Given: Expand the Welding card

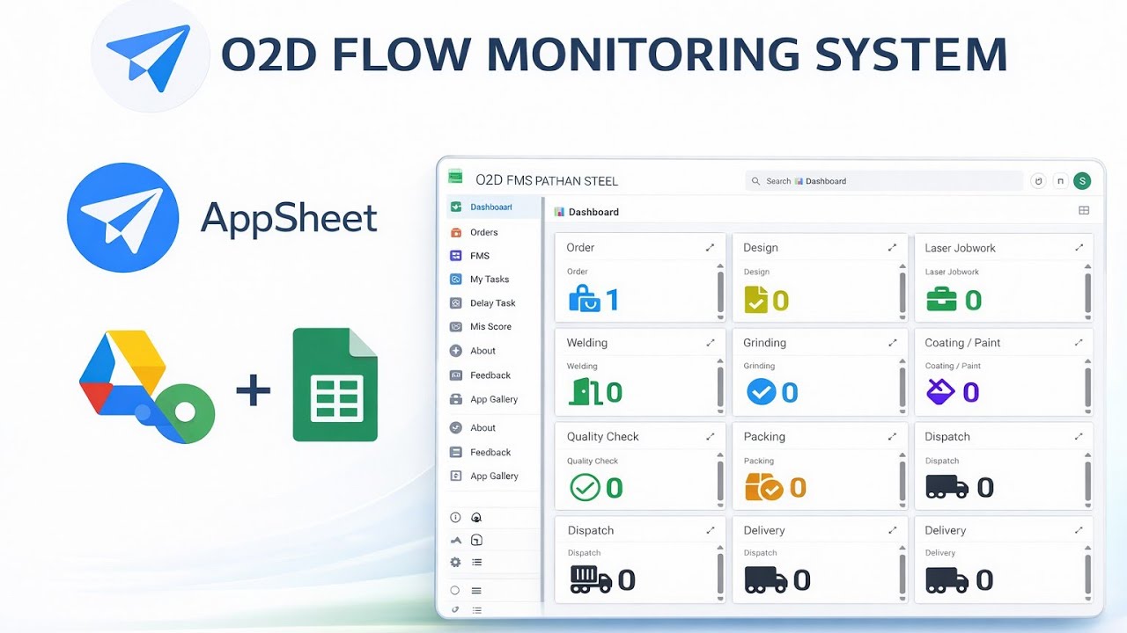Looking at the screenshot, I should coord(711,343).
